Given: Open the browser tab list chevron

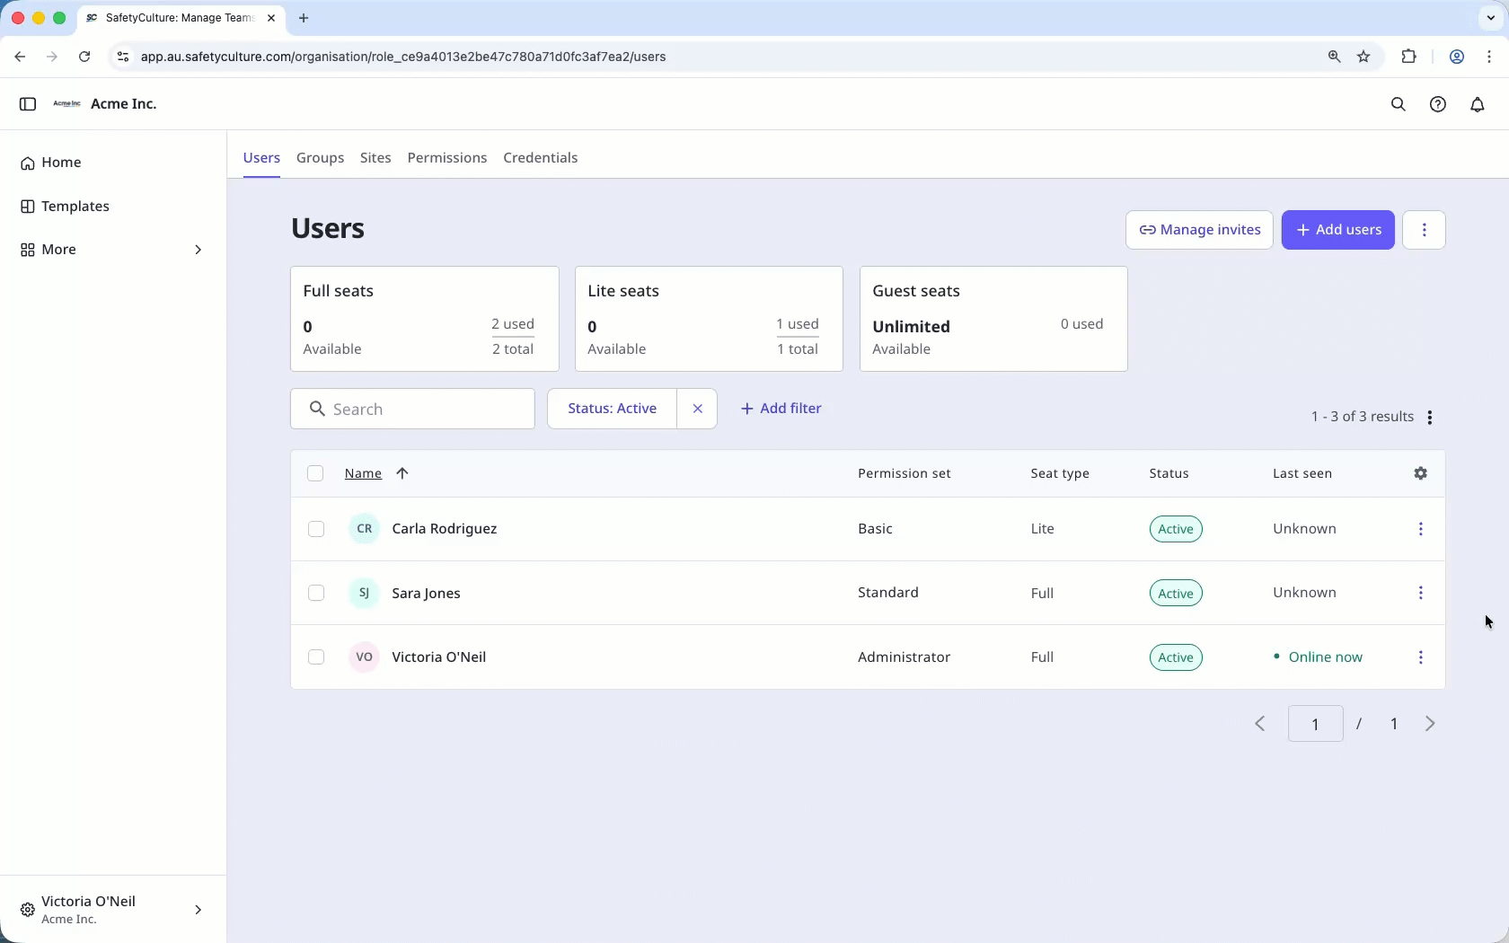Looking at the screenshot, I should click(1490, 18).
